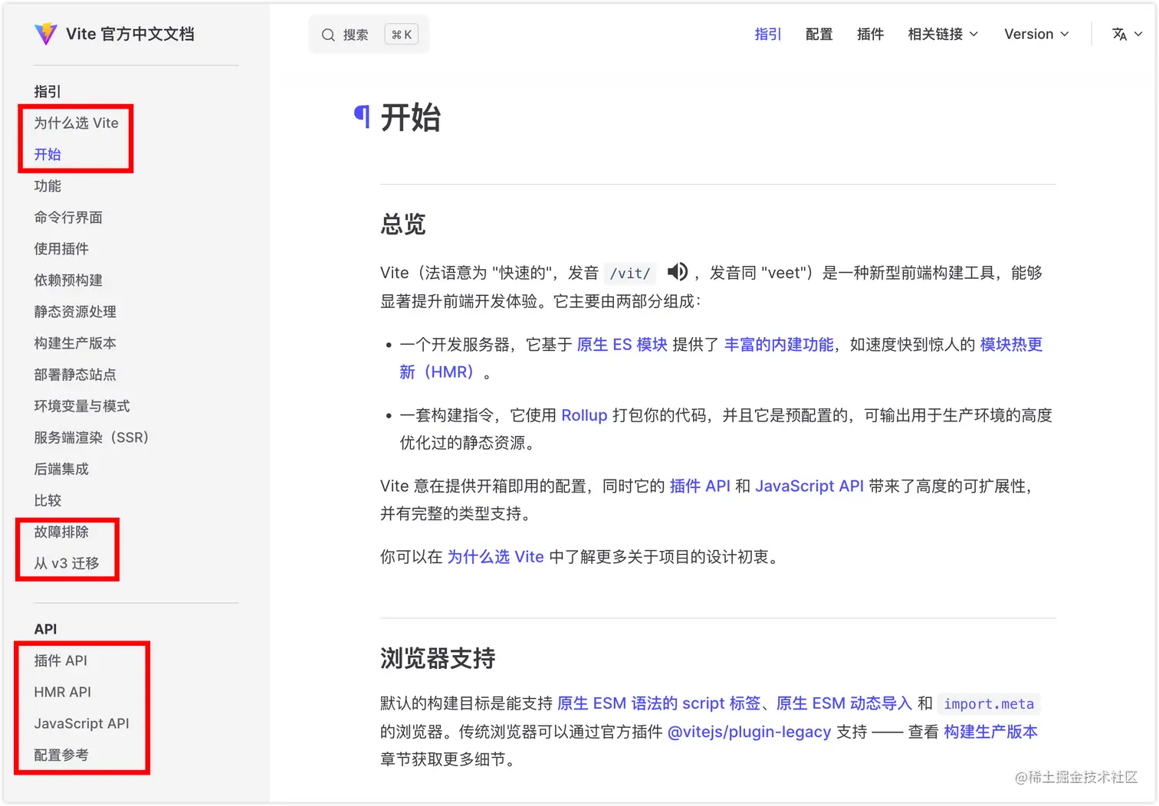The height and width of the screenshot is (806, 1159).
Task: Open sidebar item 依赖预构建
Action: point(68,280)
